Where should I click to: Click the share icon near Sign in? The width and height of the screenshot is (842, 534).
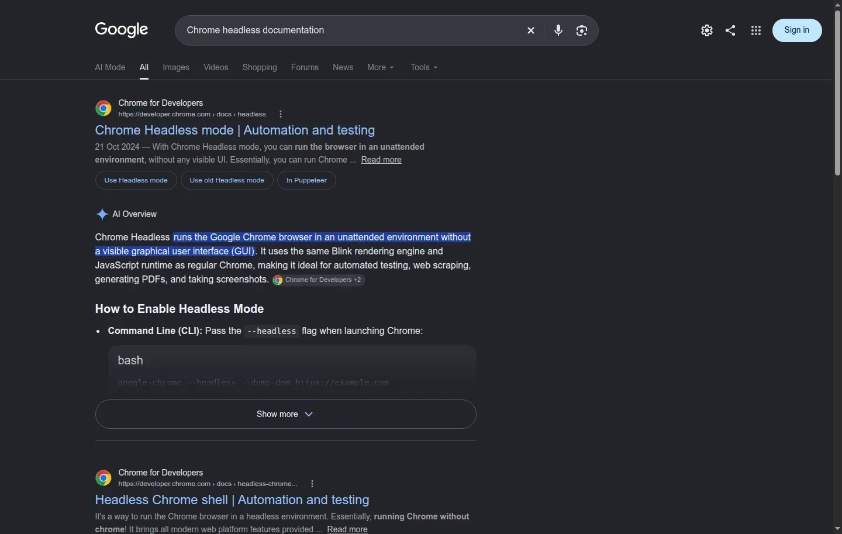pyautogui.click(x=730, y=30)
